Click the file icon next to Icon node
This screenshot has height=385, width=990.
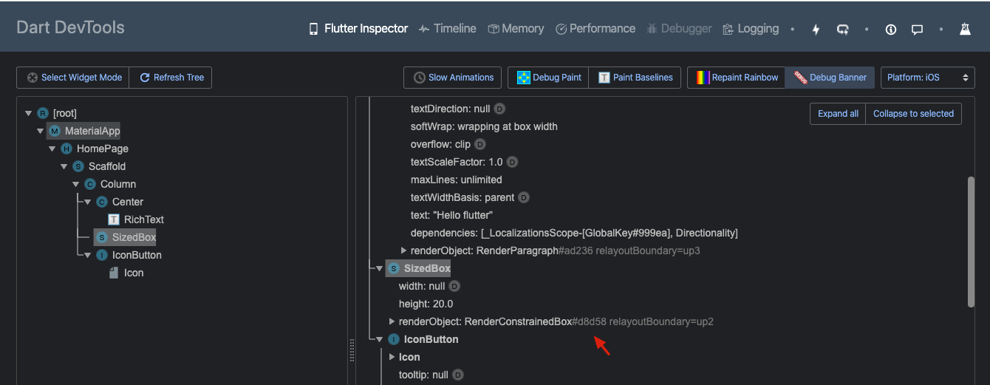coord(114,273)
